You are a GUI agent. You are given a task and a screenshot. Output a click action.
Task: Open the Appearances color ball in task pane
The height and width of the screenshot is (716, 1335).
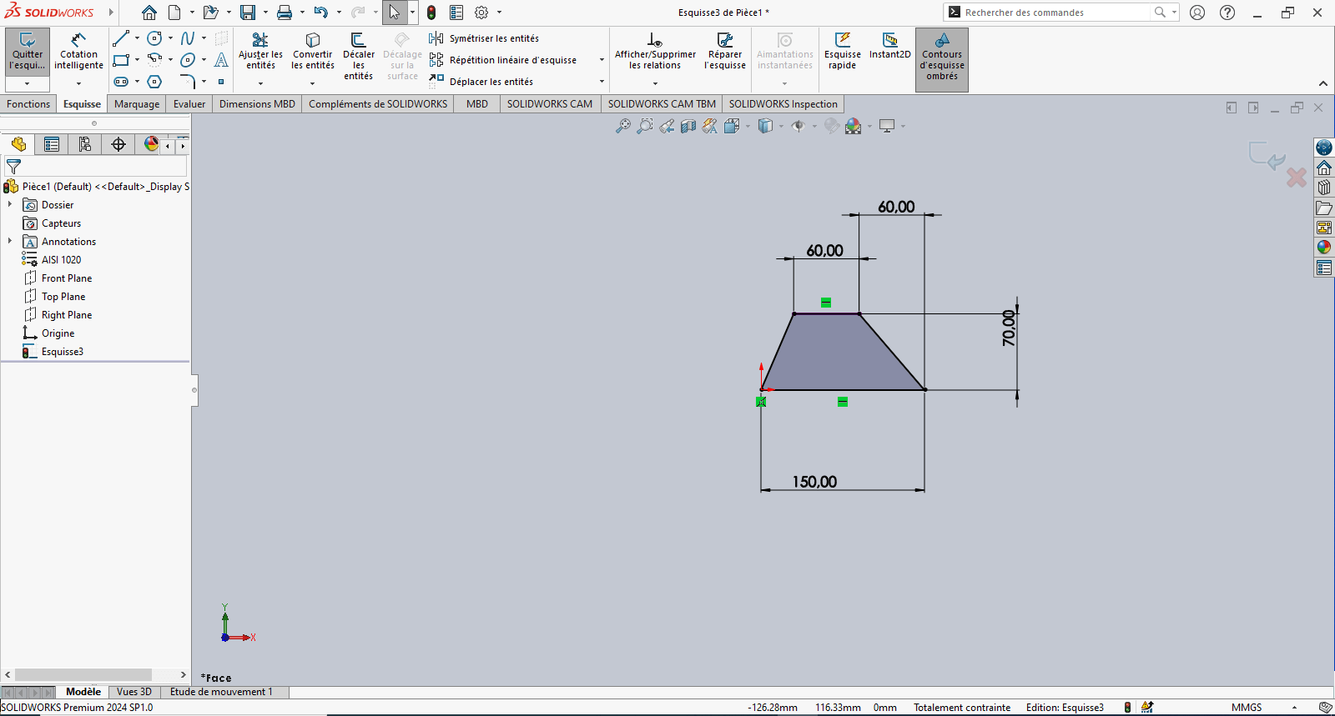click(1324, 247)
